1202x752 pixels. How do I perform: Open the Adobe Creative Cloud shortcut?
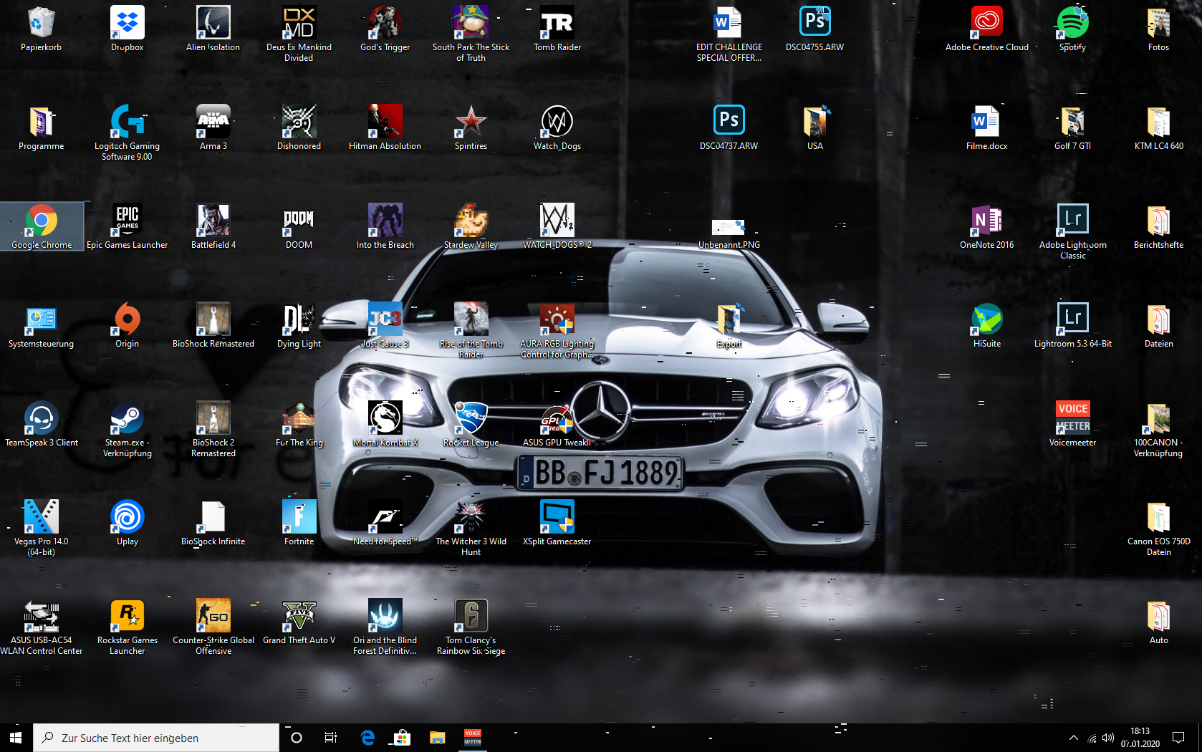[987, 22]
